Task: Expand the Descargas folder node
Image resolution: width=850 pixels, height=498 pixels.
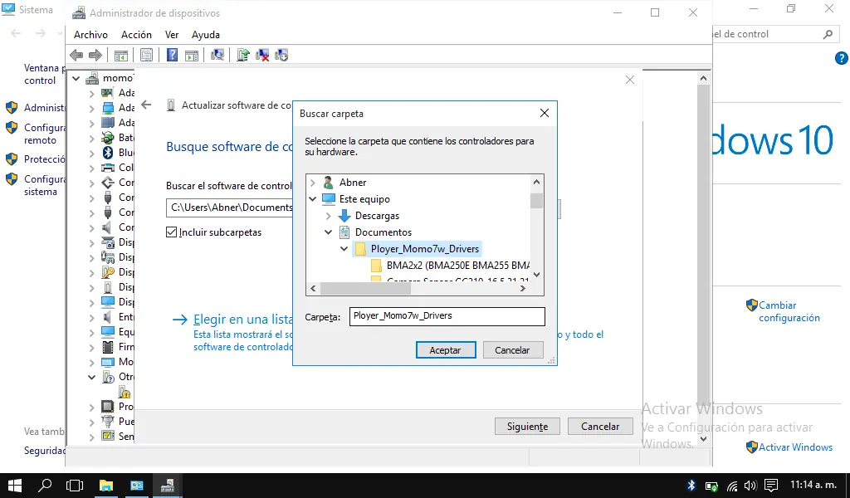Action: click(328, 216)
